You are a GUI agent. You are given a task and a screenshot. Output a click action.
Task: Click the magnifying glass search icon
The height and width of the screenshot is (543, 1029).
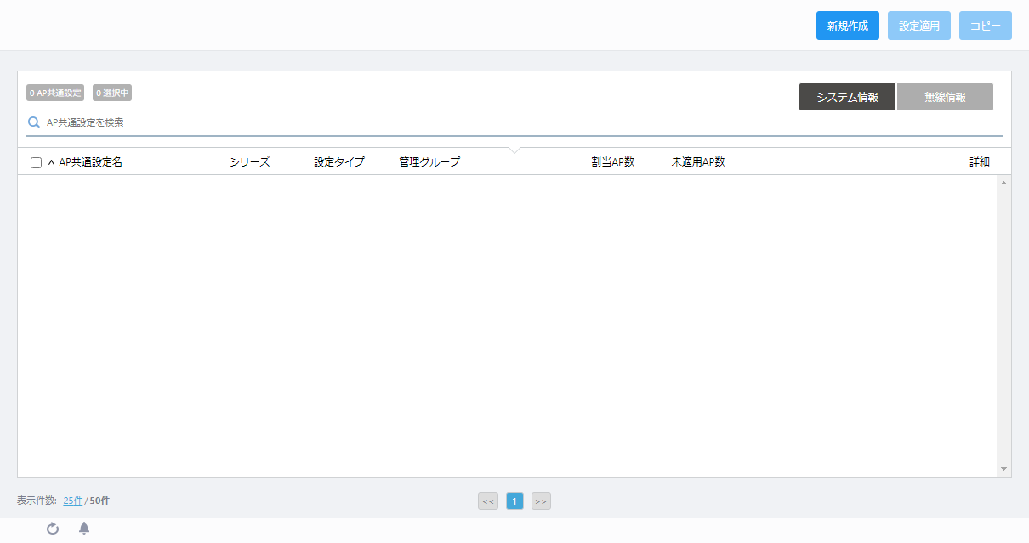[x=34, y=122]
